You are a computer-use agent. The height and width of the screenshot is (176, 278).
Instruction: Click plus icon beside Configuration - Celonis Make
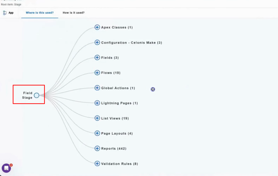tap(97, 42)
